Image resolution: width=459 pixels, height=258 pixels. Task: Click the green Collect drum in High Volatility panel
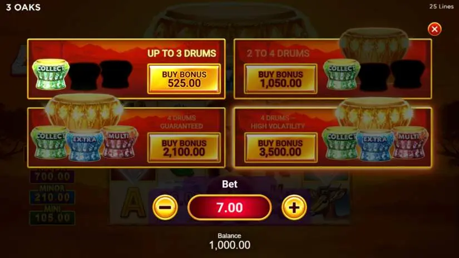340,143
